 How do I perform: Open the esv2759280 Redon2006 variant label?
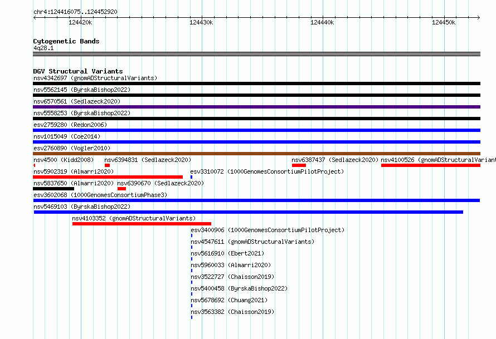click(70, 125)
